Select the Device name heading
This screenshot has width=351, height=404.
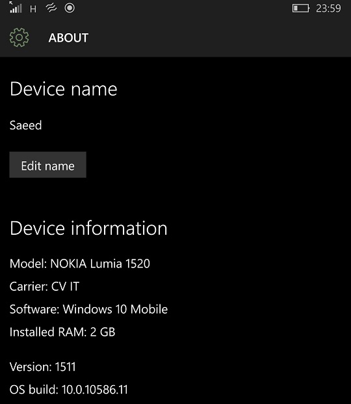64,89
